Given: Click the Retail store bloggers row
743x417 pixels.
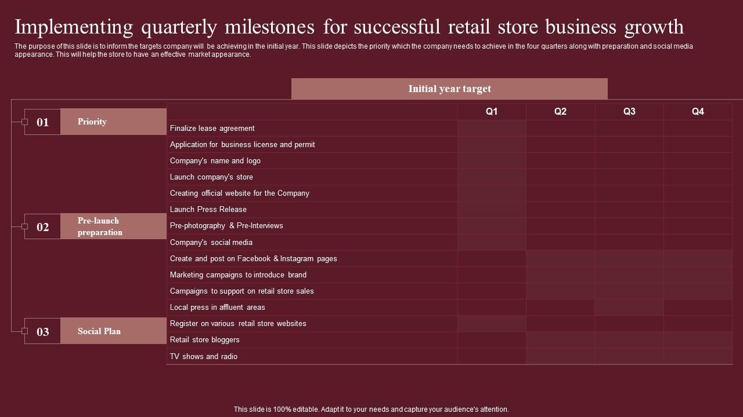Looking at the screenshot, I should (x=205, y=340).
